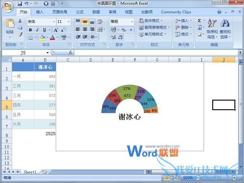Viewport: 244px width, 183px height.
Task: Copy selection using copy icon
Action: coord(20,28)
